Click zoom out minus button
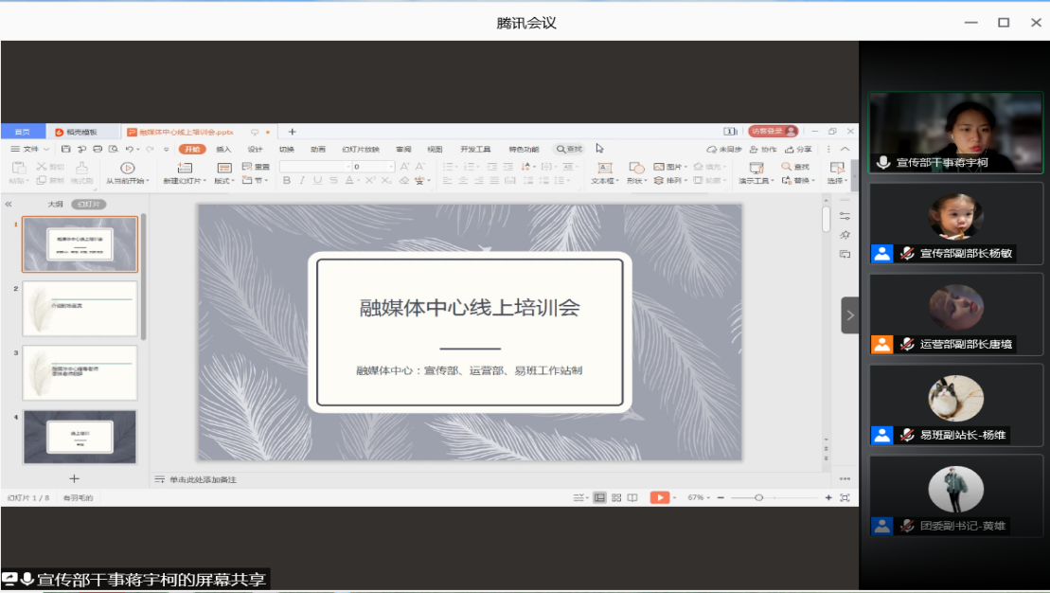1050x593 pixels. pyautogui.click(x=721, y=498)
